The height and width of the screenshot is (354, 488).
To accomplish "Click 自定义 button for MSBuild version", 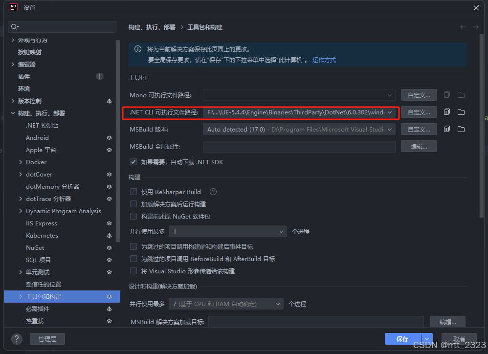I will coord(419,129).
